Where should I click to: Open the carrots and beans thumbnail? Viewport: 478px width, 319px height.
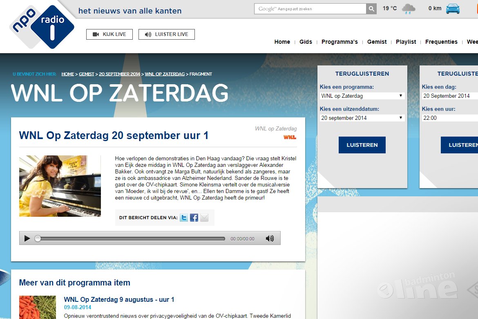coord(38,307)
